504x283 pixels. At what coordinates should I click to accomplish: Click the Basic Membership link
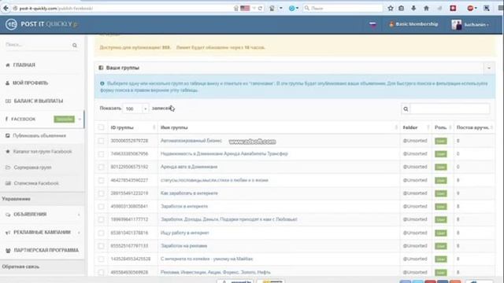[413, 24]
